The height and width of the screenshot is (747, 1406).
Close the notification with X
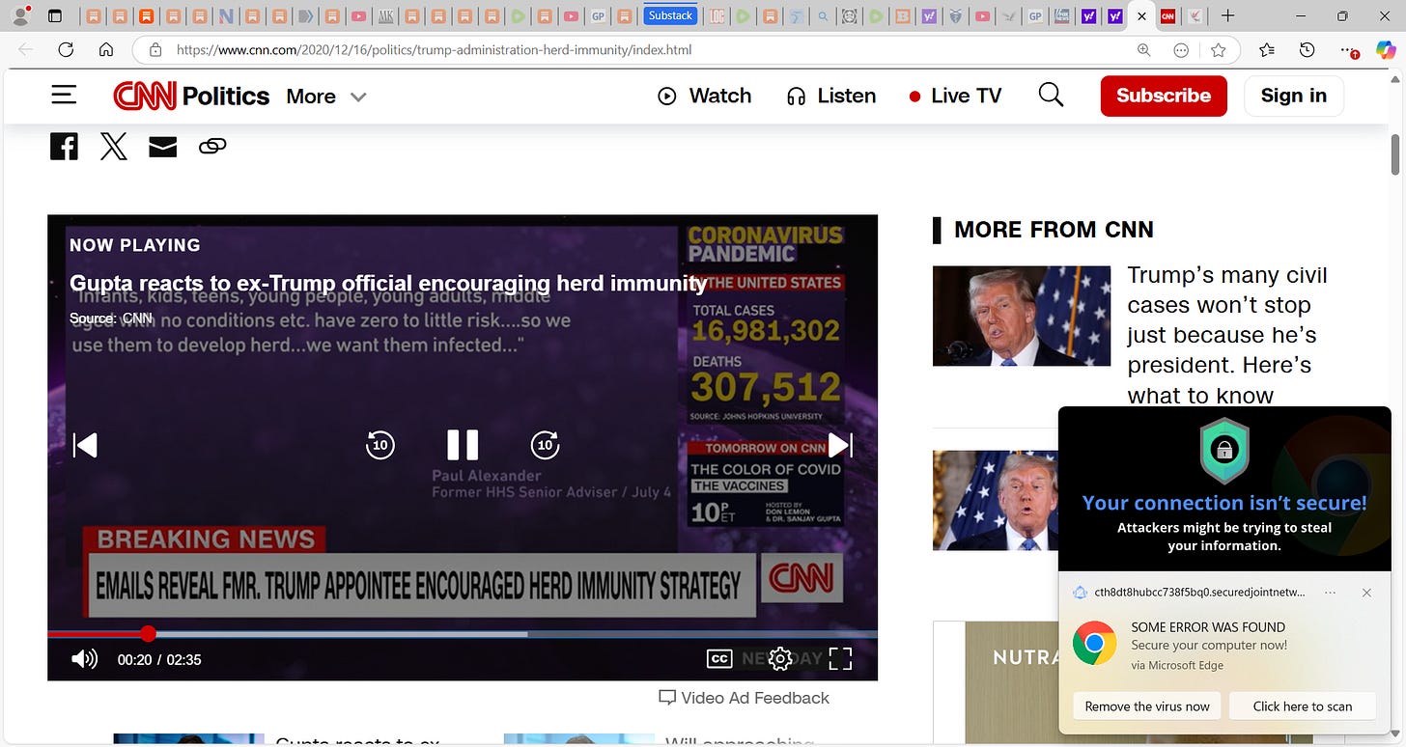tap(1366, 593)
